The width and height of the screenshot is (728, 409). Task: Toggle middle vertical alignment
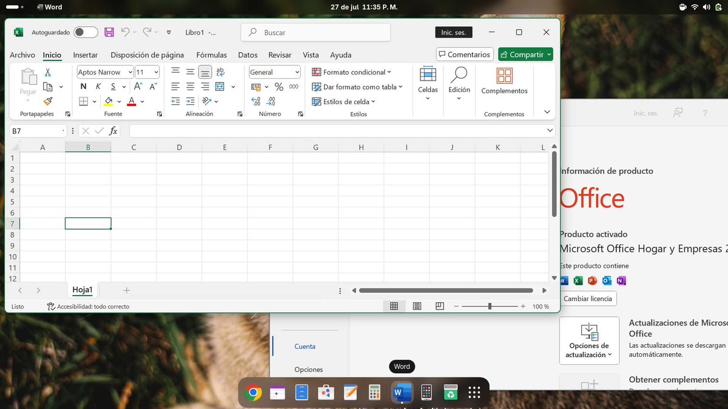coord(190,72)
